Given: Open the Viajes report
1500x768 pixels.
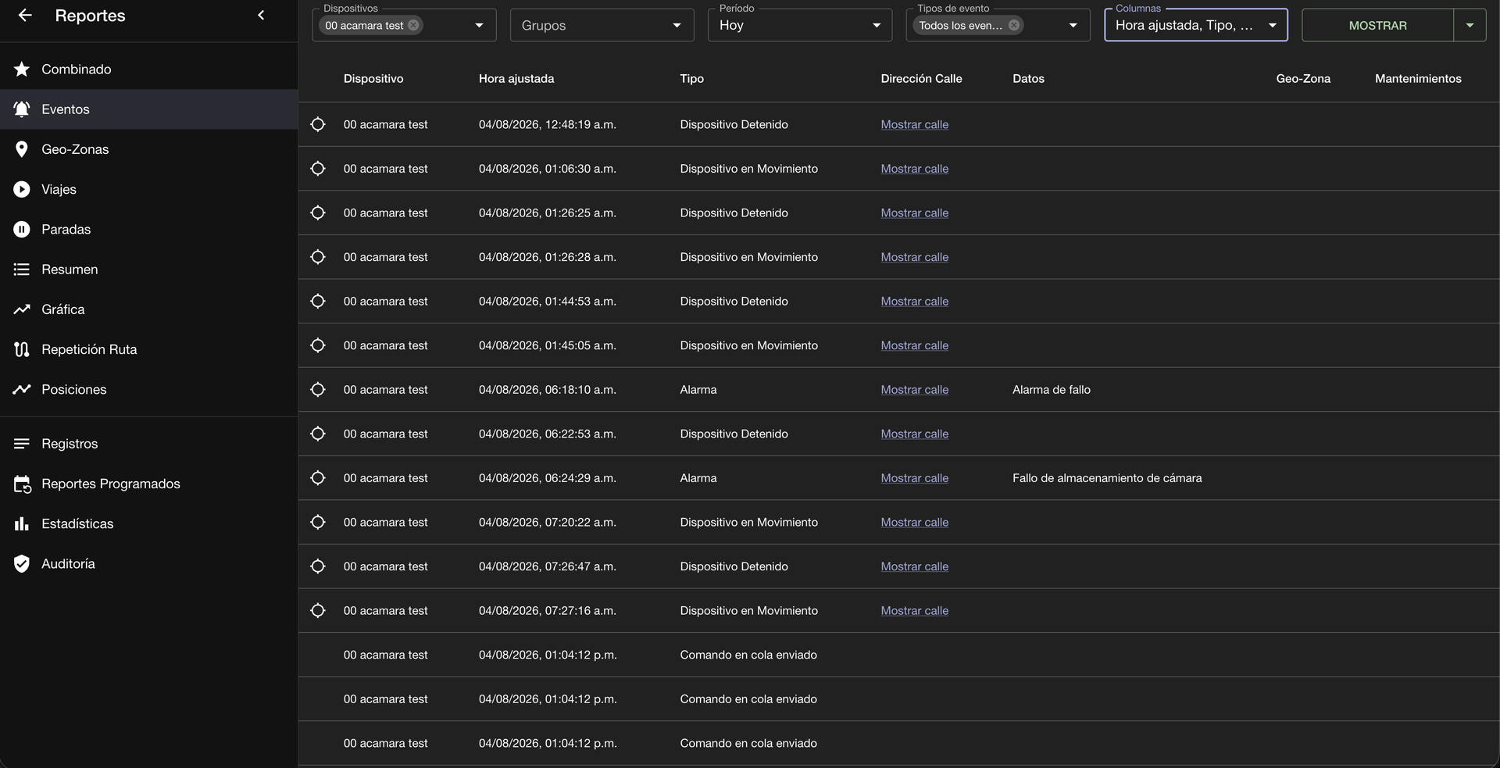Looking at the screenshot, I should click(148, 189).
